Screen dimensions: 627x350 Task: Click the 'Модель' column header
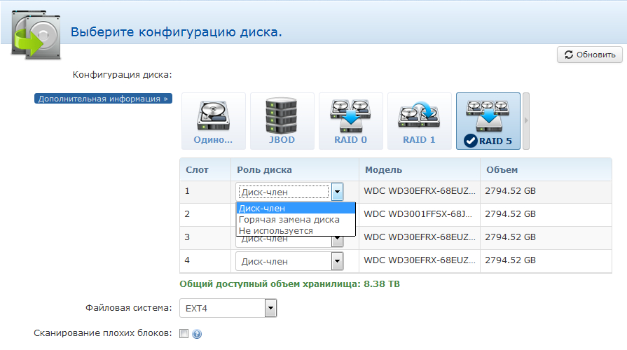click(x=383, y=170)
